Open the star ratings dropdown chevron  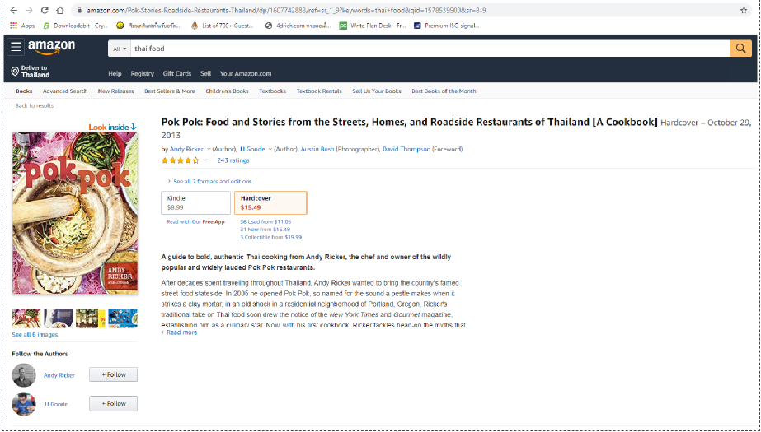(205, 160)
